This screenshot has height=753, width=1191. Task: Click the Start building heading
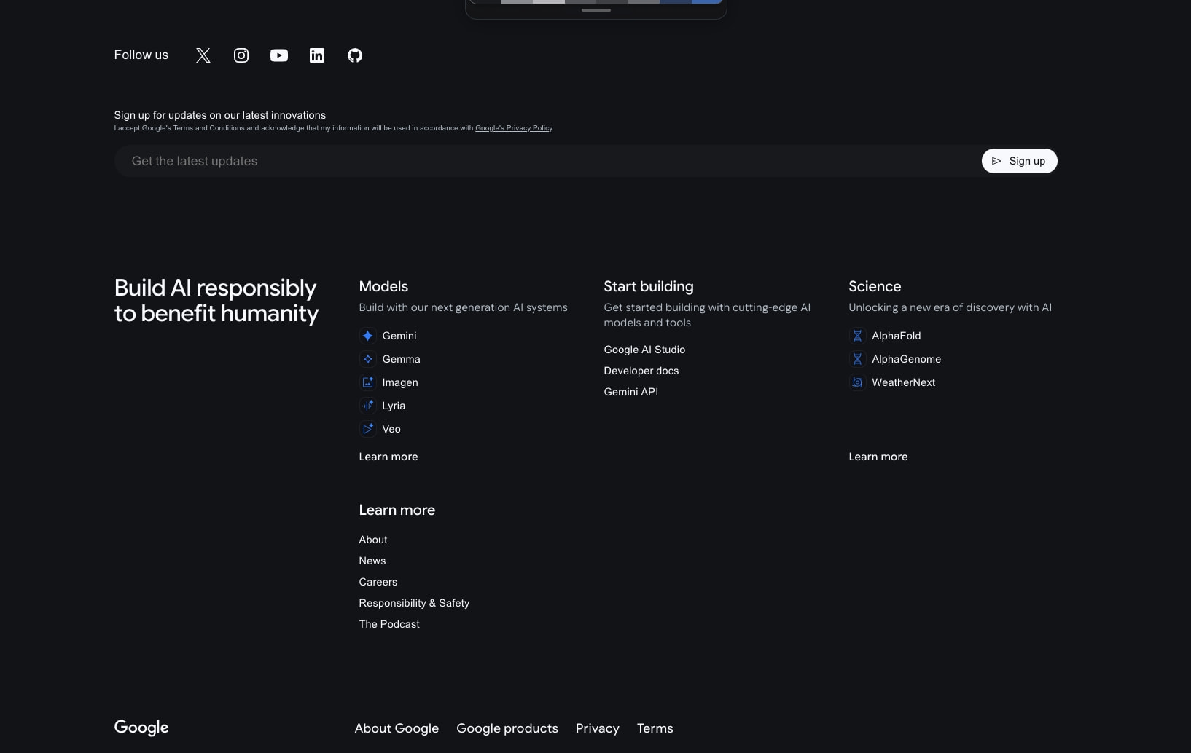[649, 286]
